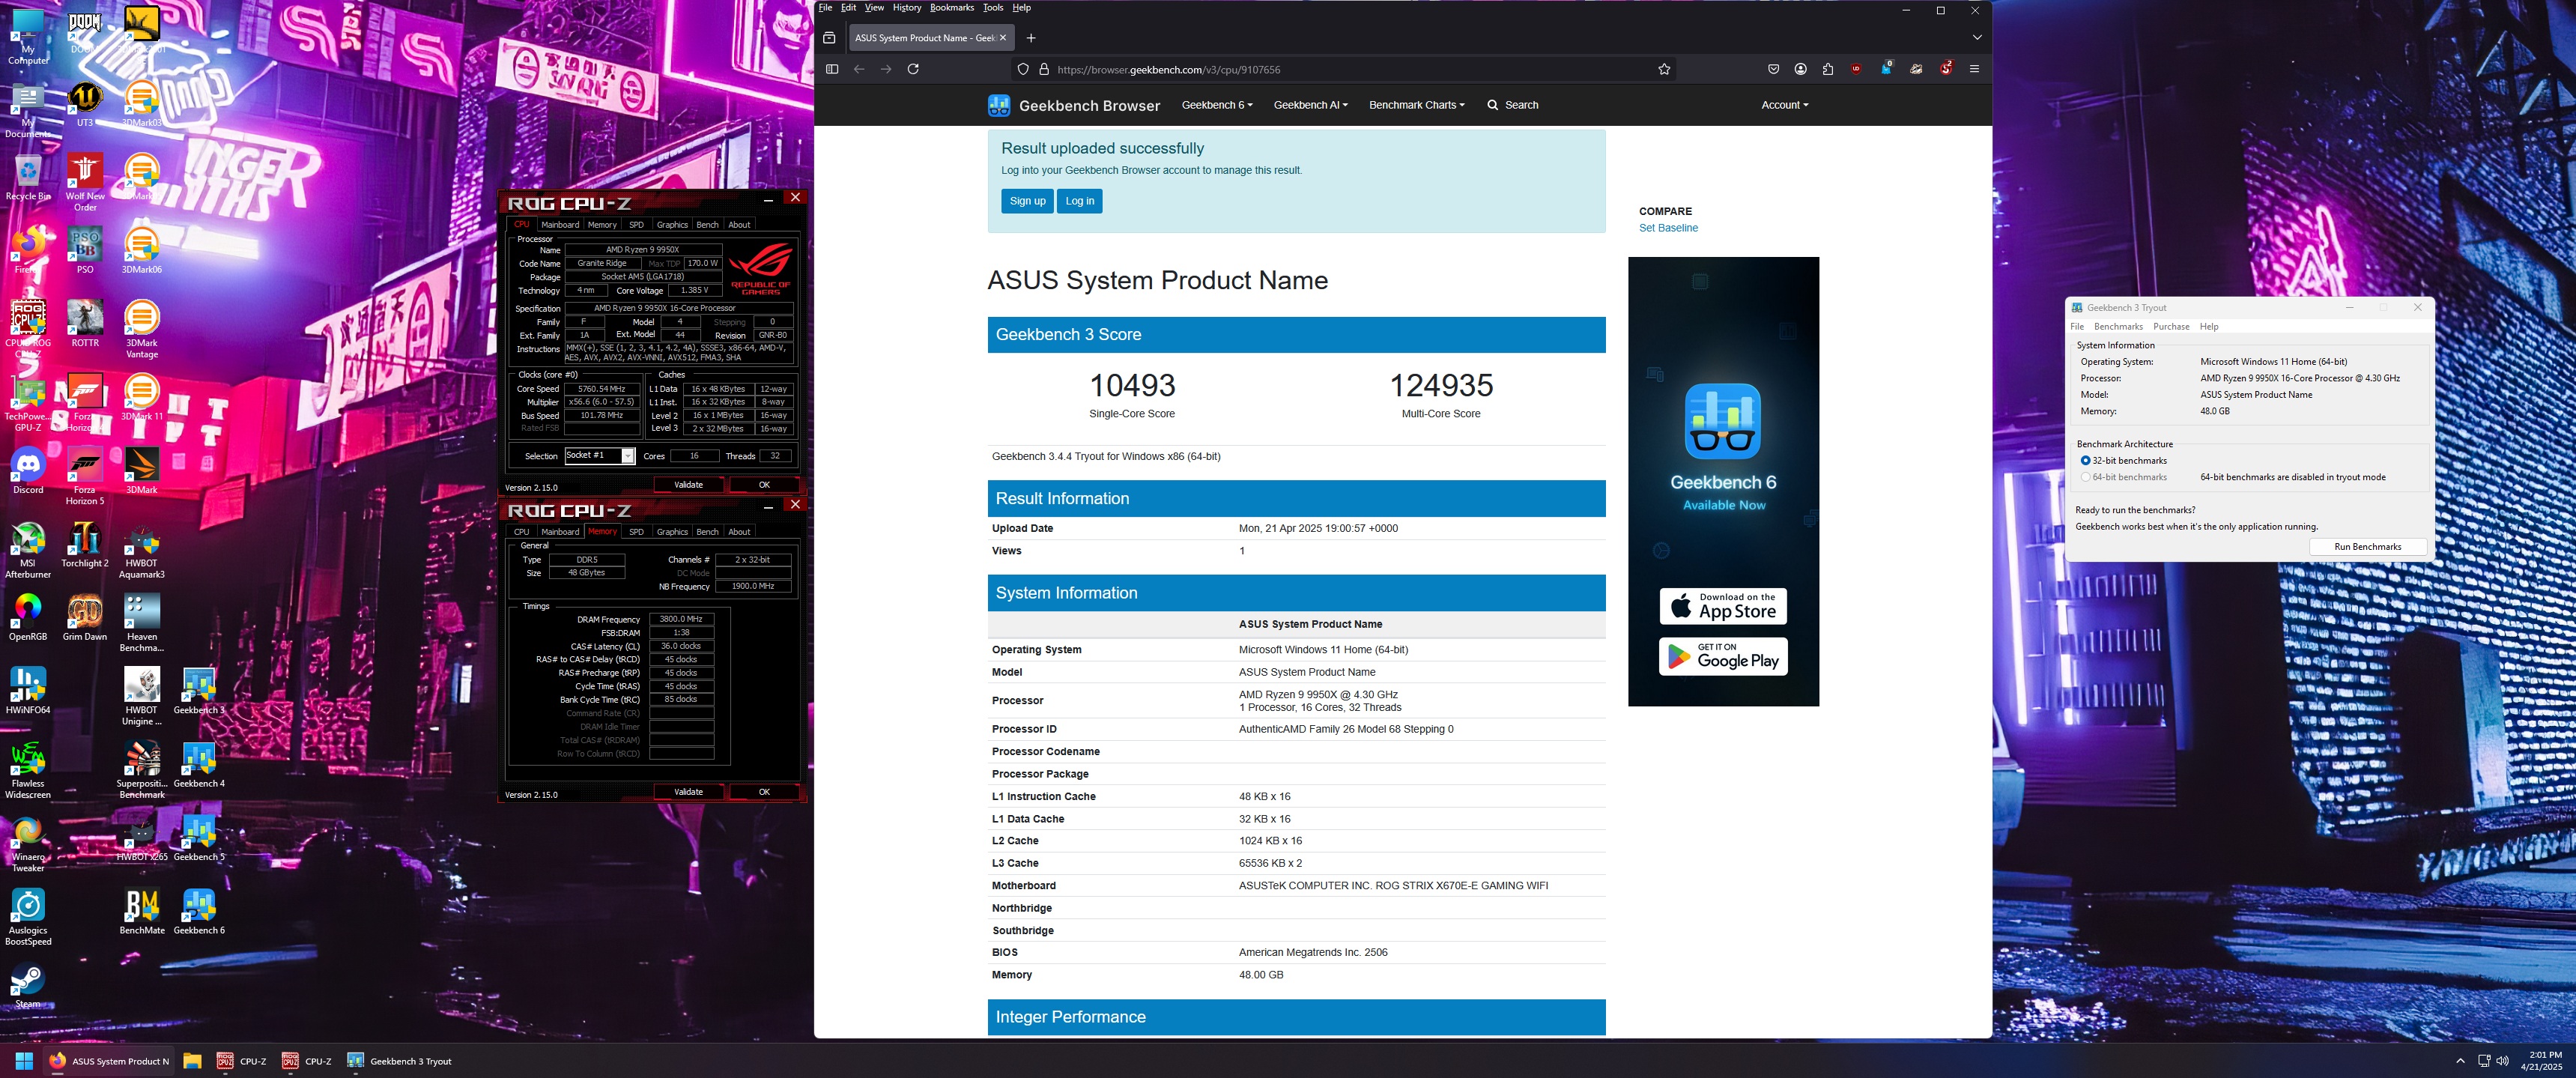Select the Geekbench 6 desktop icon
2576x1078 pixels.
tap(199, 911)
